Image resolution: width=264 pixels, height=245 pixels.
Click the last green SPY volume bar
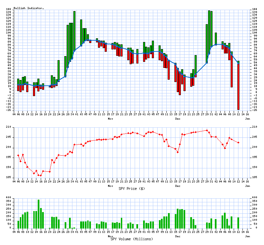click(238, 223)
